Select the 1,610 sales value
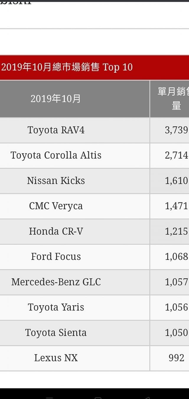 pos(176,181)
